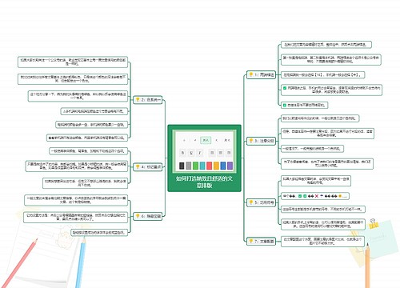Select the lone subnode attached to branch 7
This screenshot has width=400, height=288.
click(x=322, y=241)
